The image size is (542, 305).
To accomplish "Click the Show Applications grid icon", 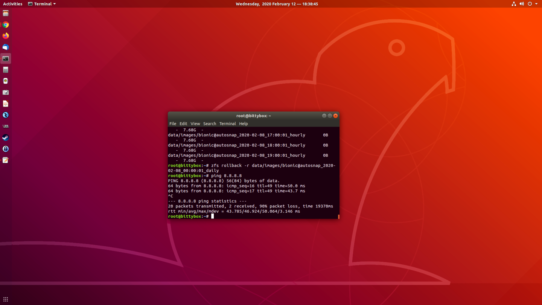I will 5,299.
